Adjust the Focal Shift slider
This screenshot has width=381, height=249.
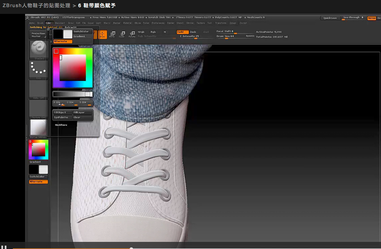point(235,32)
